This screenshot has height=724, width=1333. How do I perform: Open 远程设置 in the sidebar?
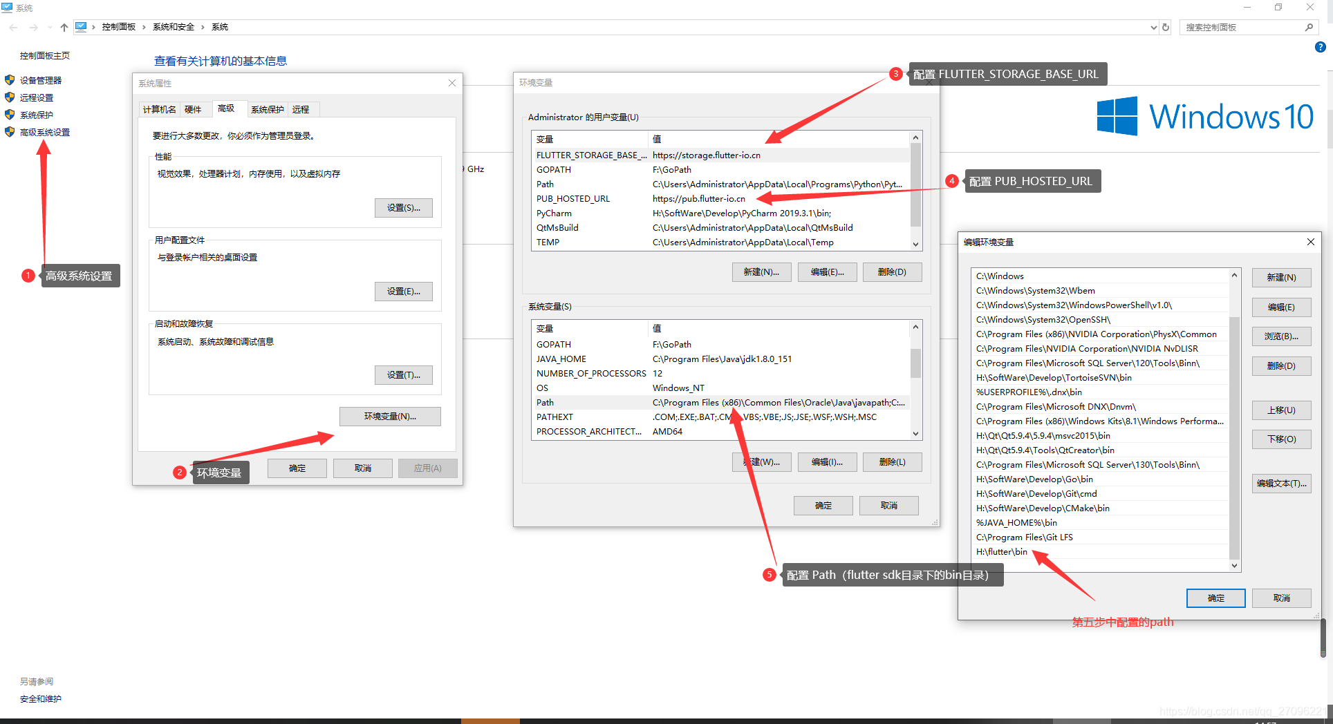tap(36, 97)
